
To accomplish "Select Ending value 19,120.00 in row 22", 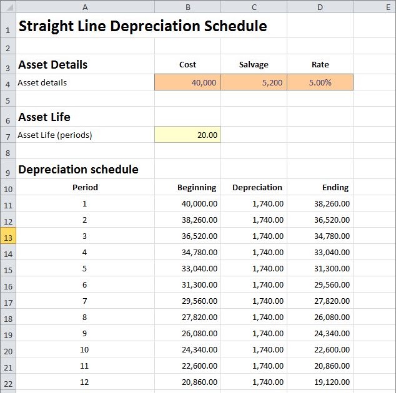I will pyautogui.click(x=320, y=382).
